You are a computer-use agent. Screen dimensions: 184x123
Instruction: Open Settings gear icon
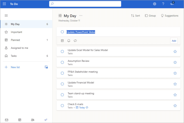(x=155, y=4)
